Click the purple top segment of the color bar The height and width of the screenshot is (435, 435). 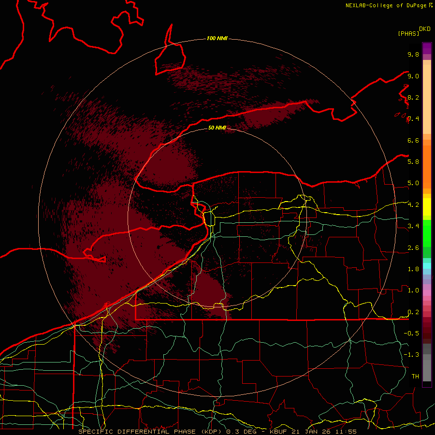(x=427, y=48)
